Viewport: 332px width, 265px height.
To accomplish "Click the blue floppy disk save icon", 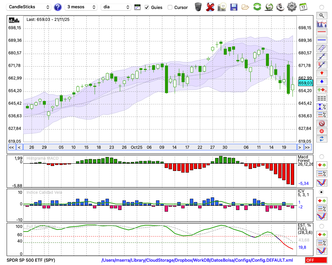I will [x=234, y=7].
